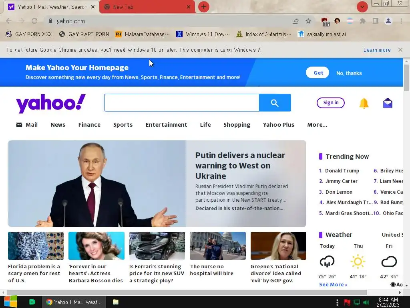
Task: Open the nurse no hospital will hire thumbnail
Action: [x=218, y=246]
